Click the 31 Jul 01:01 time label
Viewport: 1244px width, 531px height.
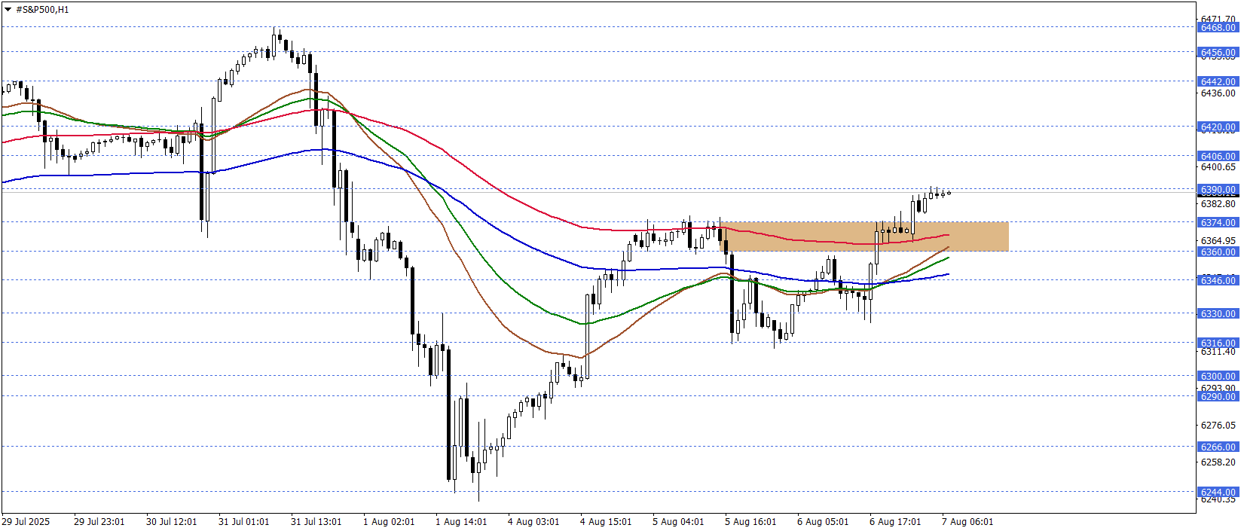tap(244, 522)
